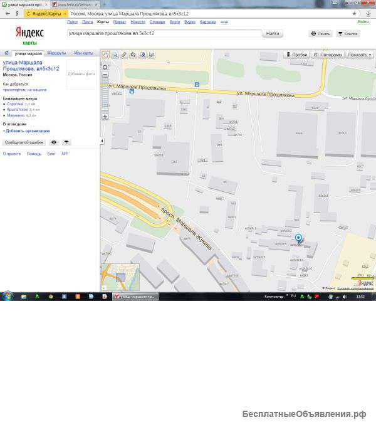
Task: Click the fourth map toolbar tool icon
Action: tap(133, 55)
